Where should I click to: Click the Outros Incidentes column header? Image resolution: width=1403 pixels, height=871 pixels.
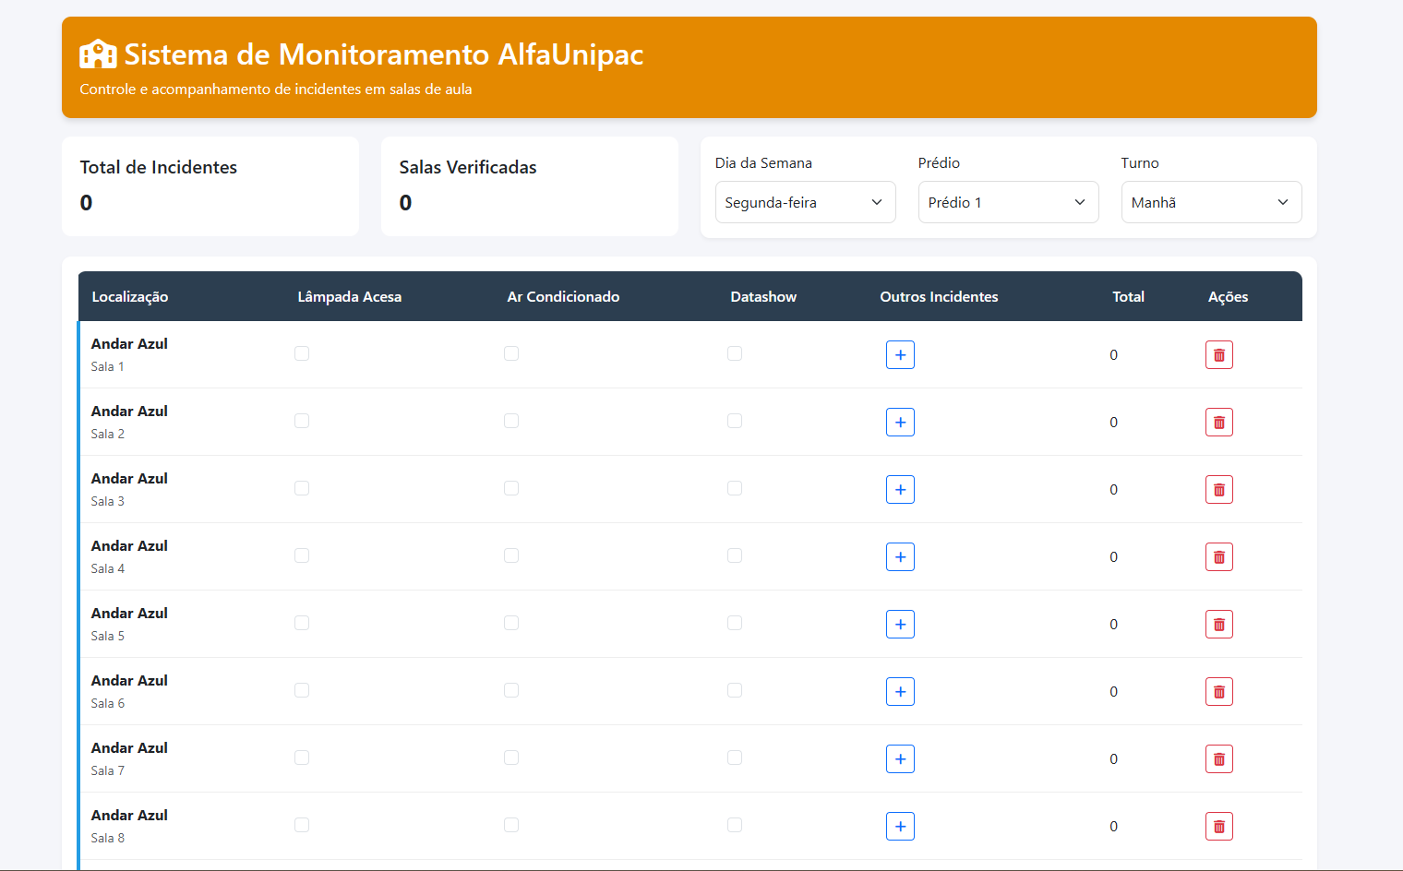(939, 297)
